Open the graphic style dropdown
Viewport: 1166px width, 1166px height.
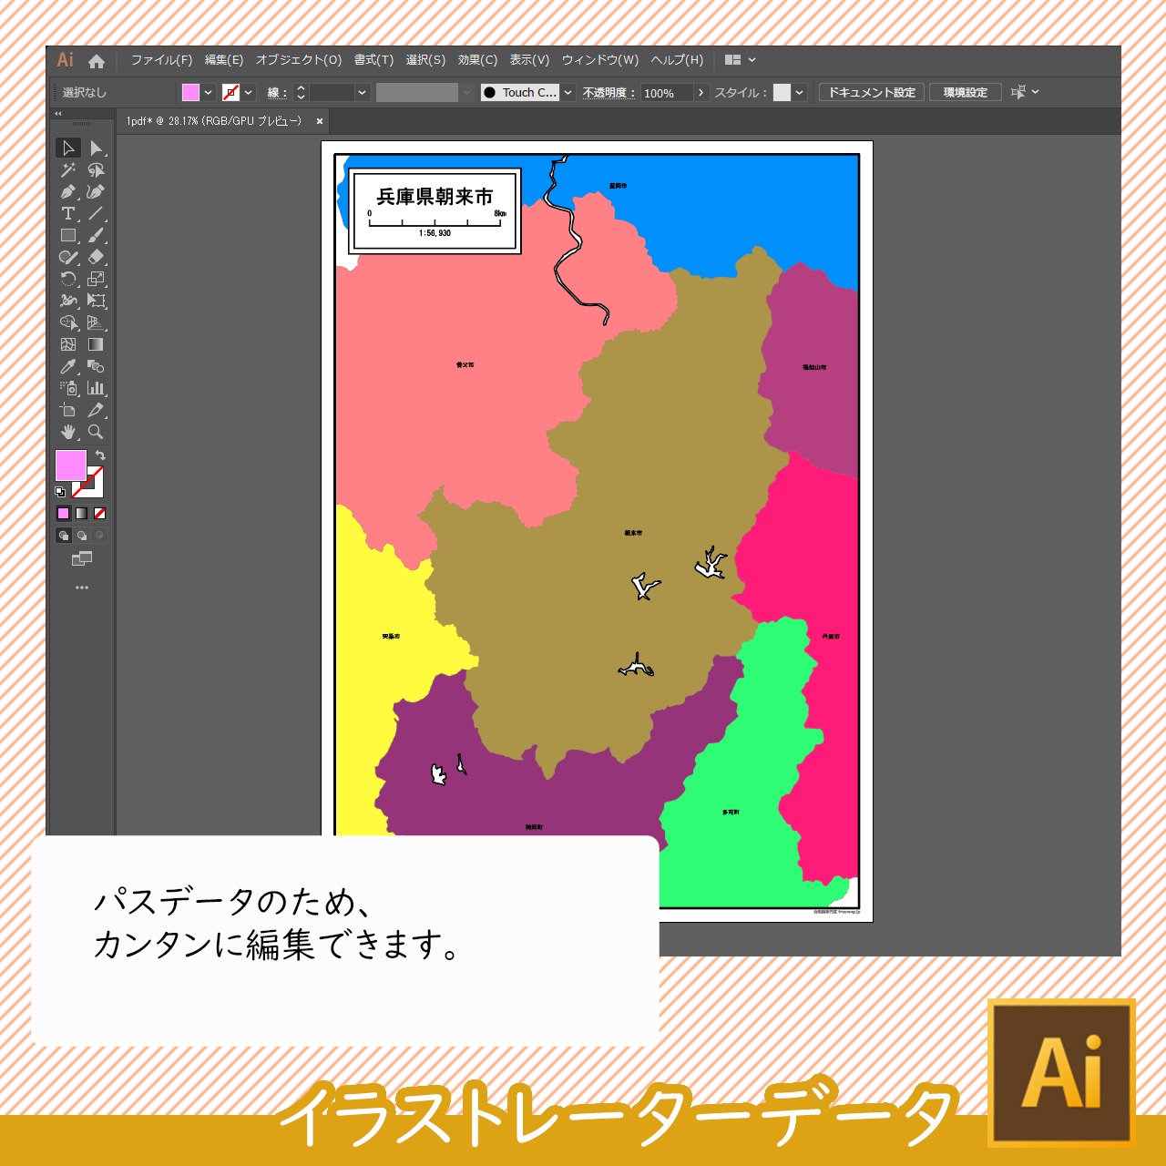(799, 92)
